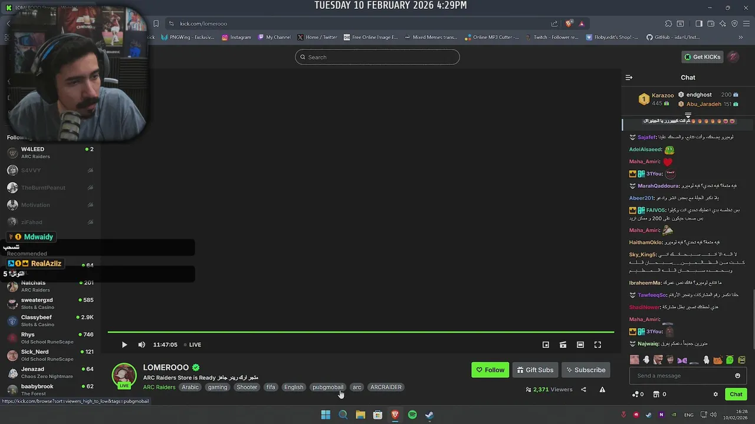The width and height of the screenshot is (755, 424).
Task: Open mini player mode
Action: (546, 344)
